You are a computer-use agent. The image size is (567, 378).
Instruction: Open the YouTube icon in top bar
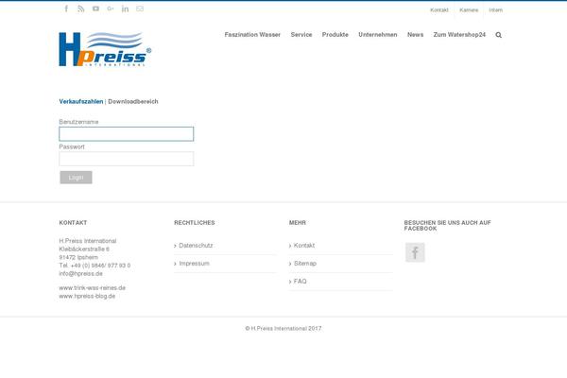[x=95, y=9]
